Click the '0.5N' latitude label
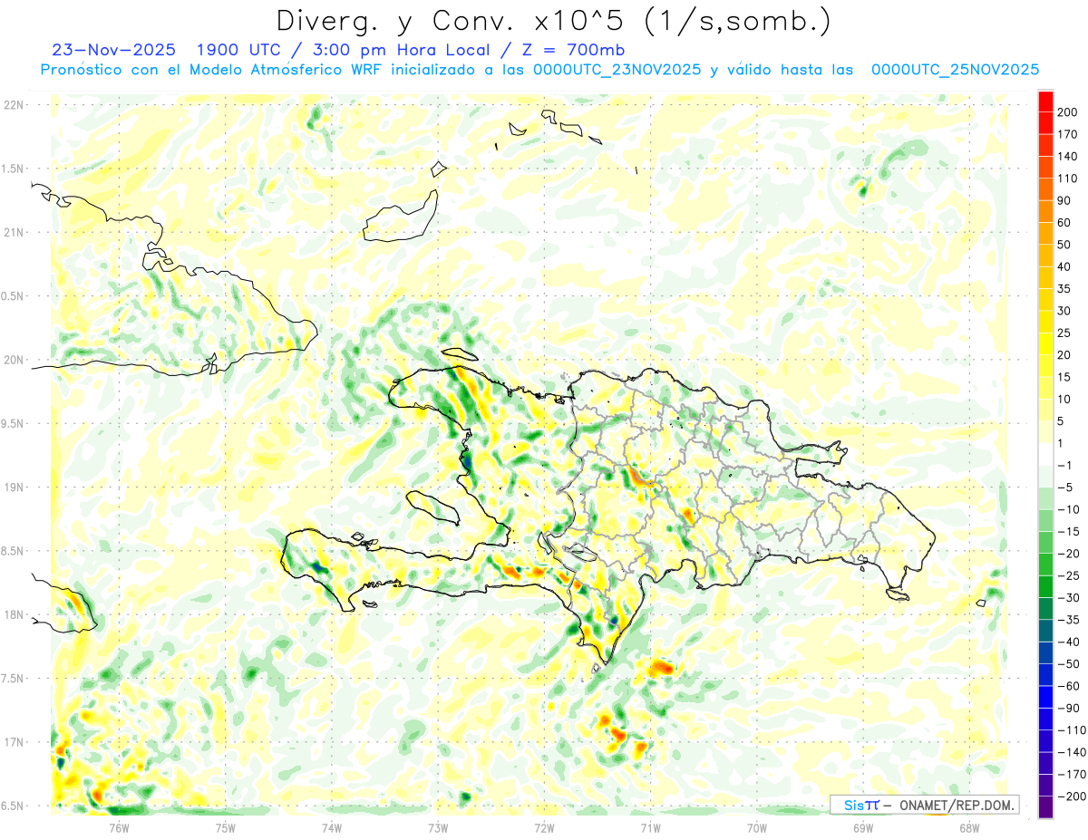Image resolution: width=1088 pixels, height=840 pixels. pos(14,296)
